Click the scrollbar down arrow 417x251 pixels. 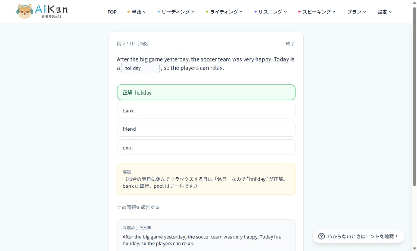point(414,248)
